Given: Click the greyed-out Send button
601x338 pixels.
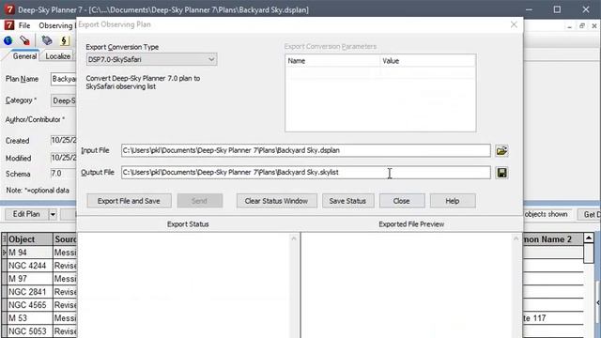Looking at the screenshot, I should 199,201.
